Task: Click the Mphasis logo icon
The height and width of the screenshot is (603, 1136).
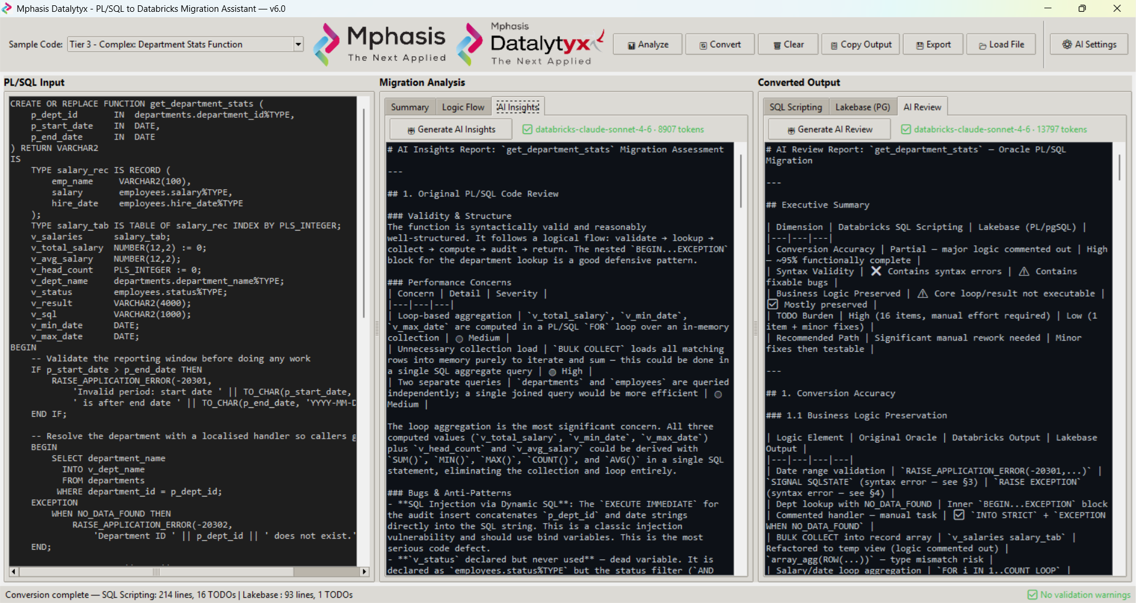Action: click(326, 44)
